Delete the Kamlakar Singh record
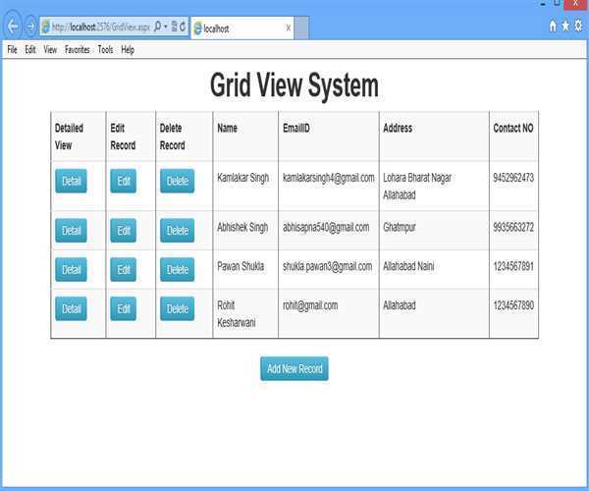Image resolution: width=589 pixels, height=491 pixels. click(177, 182)
